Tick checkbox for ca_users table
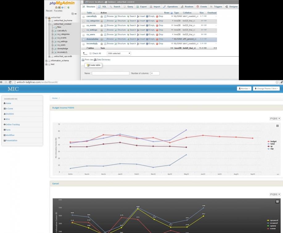This screenshot has height=233, width=283. tap(83, 35)
